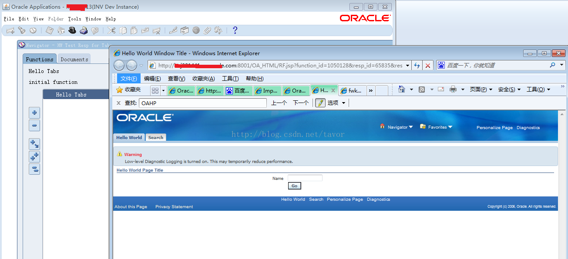The height and width of the screenshot is (259, 568).
Task: Click the Edit Field pencil icon
Action: tap(173, 30)
